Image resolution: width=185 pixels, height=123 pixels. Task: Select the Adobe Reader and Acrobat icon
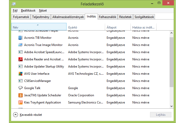pos(21,59)
